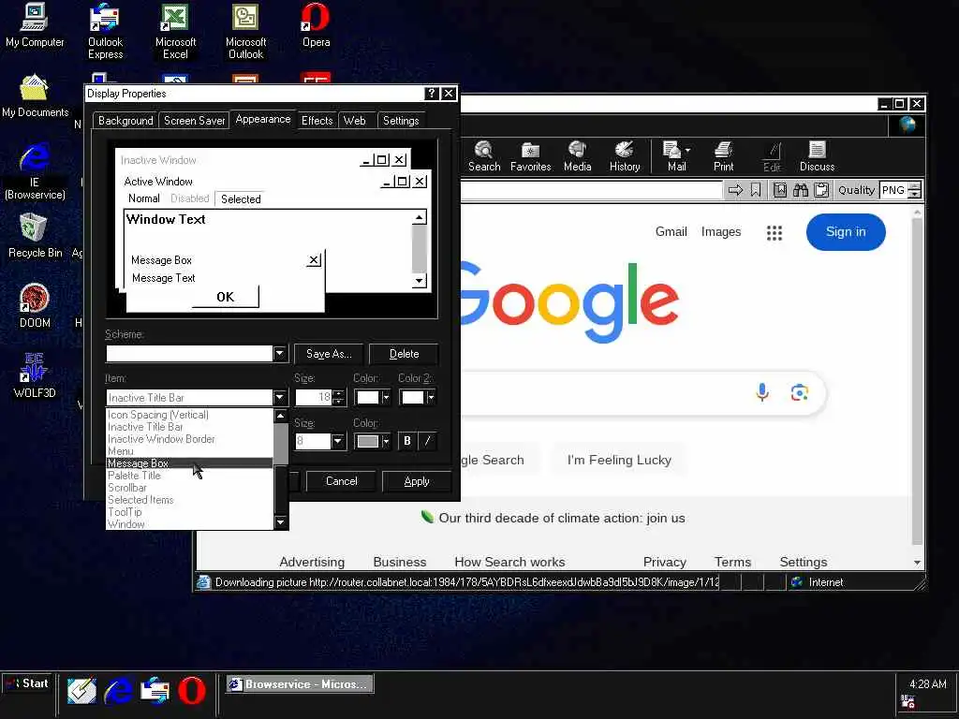Open the Microsoft Excel desktop shortcut
This screenshot has height=719, width=959.
175,32
